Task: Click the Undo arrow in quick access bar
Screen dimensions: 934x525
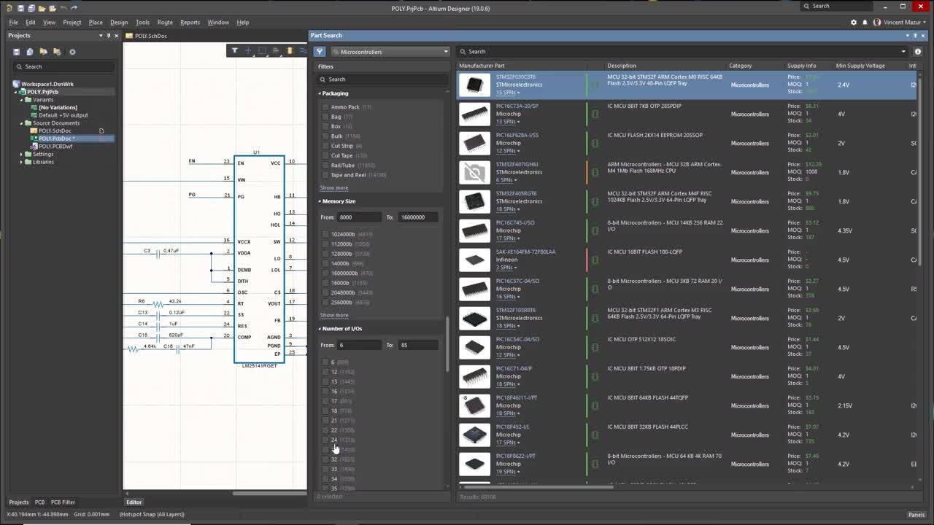Action: (63, 8)
